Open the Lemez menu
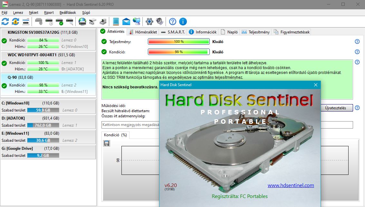Screen dimensions: 365x207 pyautogui.click(x=18, y=13)
